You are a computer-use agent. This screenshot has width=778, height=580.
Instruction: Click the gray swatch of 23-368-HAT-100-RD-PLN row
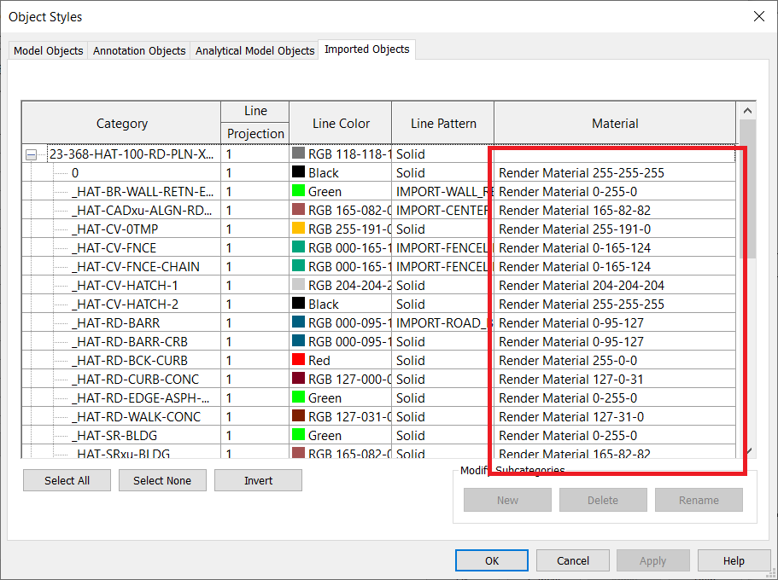pyautogui.click(x=298, y=153)
